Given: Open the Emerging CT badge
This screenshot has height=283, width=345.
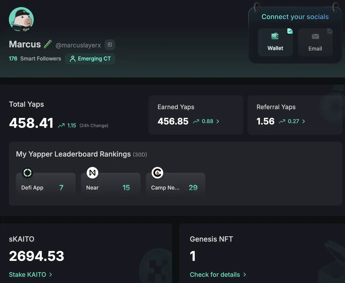Looking at the screenshot, I should [90, 59].
